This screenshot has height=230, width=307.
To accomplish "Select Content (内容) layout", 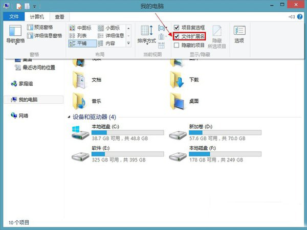I will coord(106,43).
